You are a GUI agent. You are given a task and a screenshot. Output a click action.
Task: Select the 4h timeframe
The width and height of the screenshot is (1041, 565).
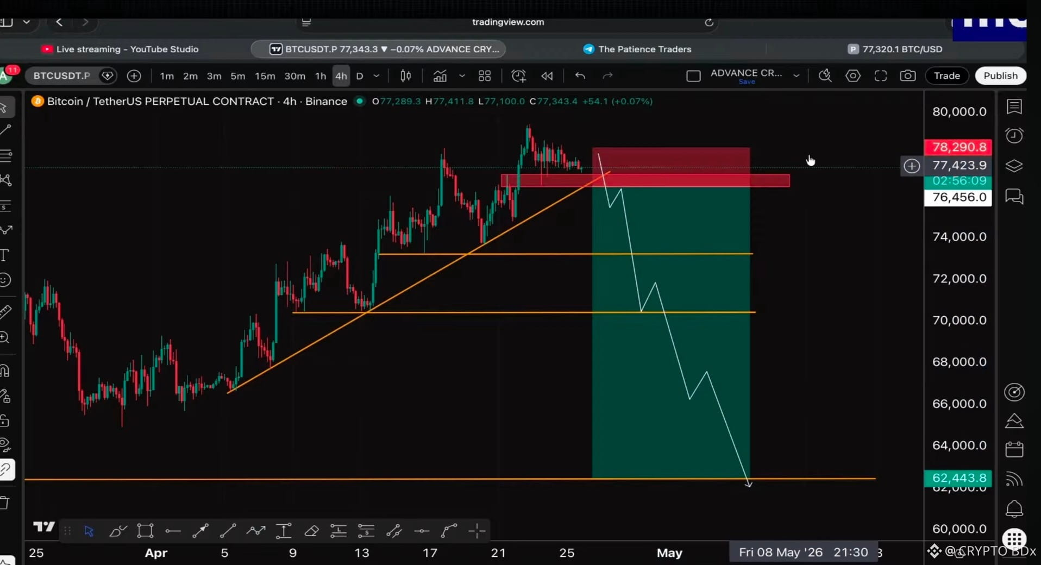[x=341, y=76]
